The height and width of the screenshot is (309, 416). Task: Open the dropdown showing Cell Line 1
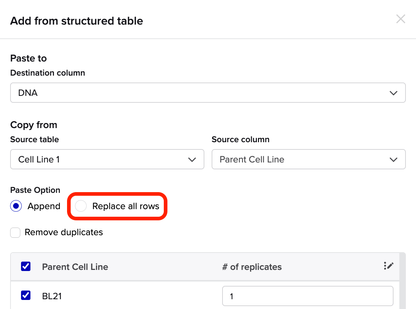pos(107,160)
